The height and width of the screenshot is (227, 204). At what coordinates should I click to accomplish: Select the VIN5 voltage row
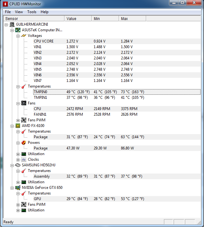coord(117,69)
